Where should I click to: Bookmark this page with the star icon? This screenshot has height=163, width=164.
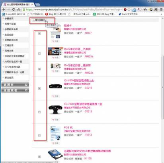[129, 10]
